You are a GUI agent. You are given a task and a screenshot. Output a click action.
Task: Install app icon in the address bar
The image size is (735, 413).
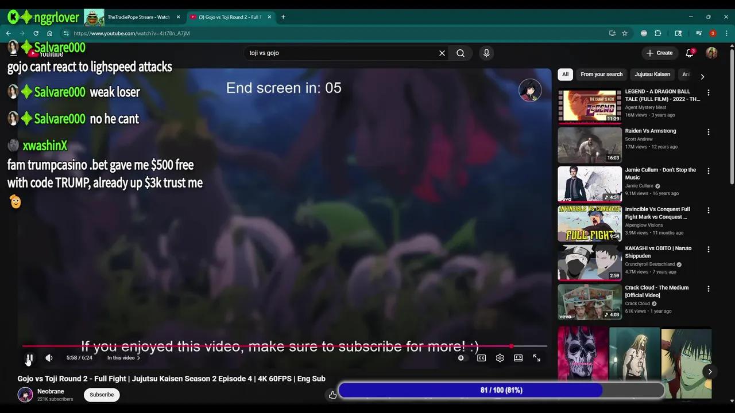[612, 33]
